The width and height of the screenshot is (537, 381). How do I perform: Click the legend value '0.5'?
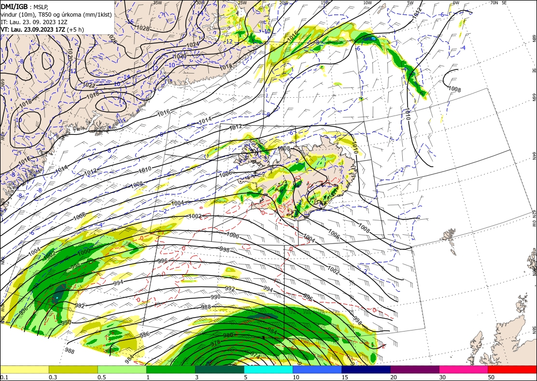pyautogui.click(x=101, y=377)
